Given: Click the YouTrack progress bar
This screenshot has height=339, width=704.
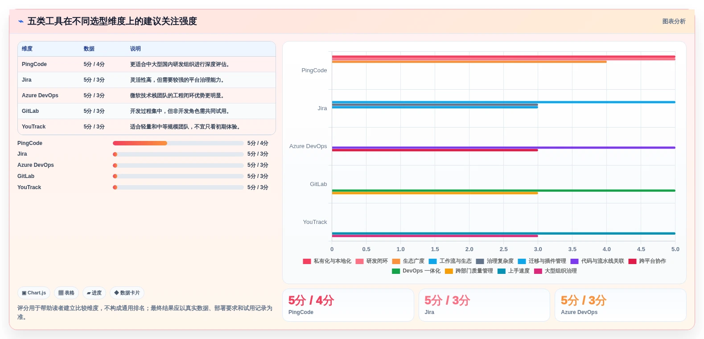Looking at the screenshot, I should click(178, 187).
